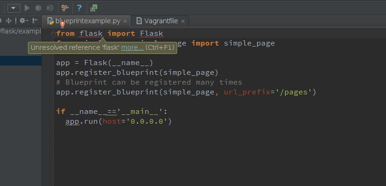Click 'simple_page' at the end of the second import
The height and width of the screenshot is (186, 386).
tap(249, 44)
